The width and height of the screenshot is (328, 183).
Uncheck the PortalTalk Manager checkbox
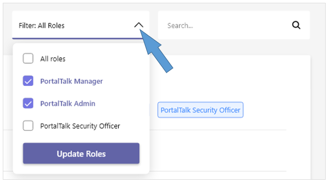[x=28, y=81]
